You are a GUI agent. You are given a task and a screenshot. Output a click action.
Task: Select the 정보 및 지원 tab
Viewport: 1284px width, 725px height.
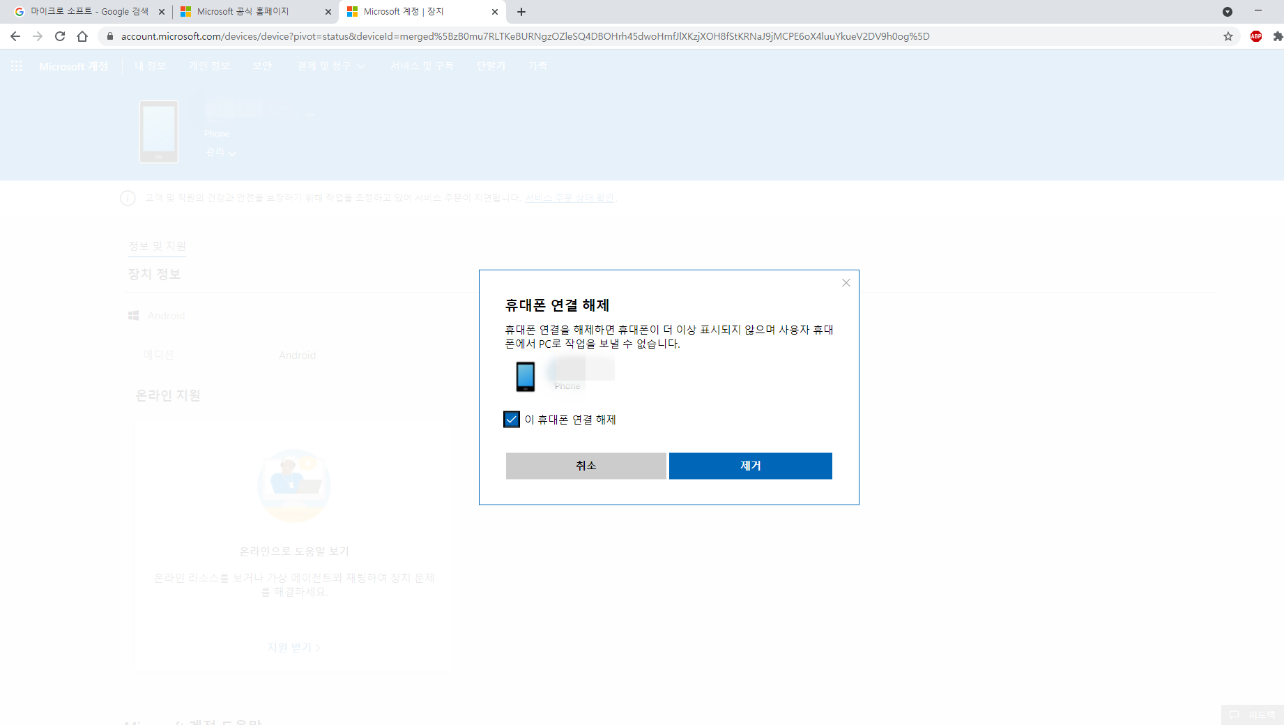click(x=157, y=246)
